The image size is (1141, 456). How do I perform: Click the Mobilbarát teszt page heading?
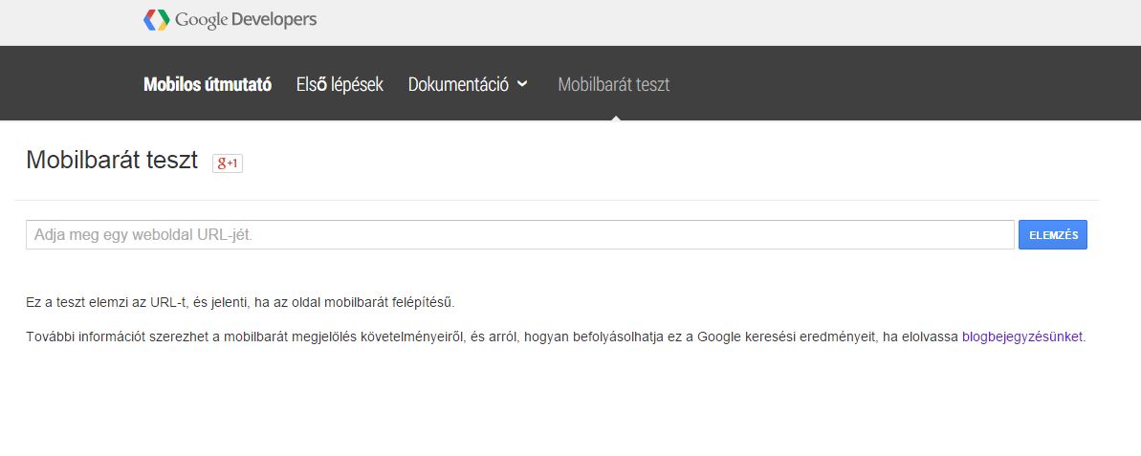coord(112,160)
